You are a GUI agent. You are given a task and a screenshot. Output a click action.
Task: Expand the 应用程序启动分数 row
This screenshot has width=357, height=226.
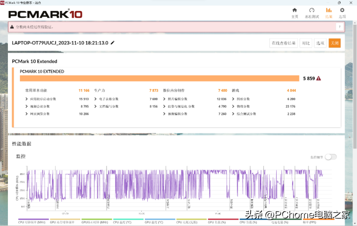point(27,99)
